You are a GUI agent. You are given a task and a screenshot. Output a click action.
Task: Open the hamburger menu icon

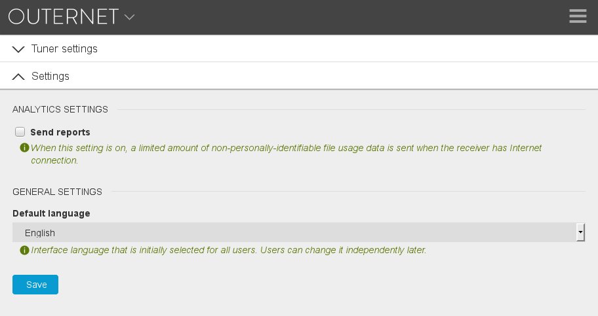578,16
